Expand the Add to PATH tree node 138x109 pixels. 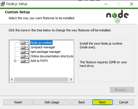[15, 61]
